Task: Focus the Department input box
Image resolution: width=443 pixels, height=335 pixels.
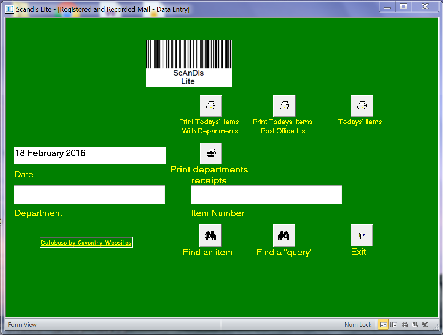Action: pyautogui.click(x=89, y=194)
